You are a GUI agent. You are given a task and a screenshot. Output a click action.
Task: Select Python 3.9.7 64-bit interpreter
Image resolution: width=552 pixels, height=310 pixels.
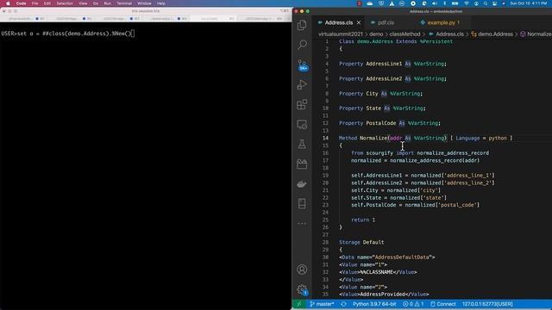(374, 304)
